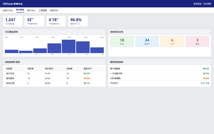The width and height of the screenshot is (214, 134).
Task: Click the 一次性解决率 metric label
Action: tap(116, 73)
